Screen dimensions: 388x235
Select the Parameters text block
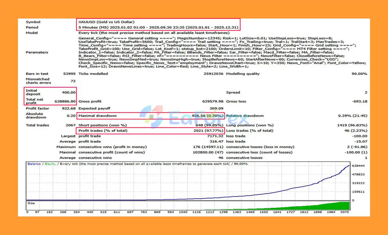click(x=212, y=52)
